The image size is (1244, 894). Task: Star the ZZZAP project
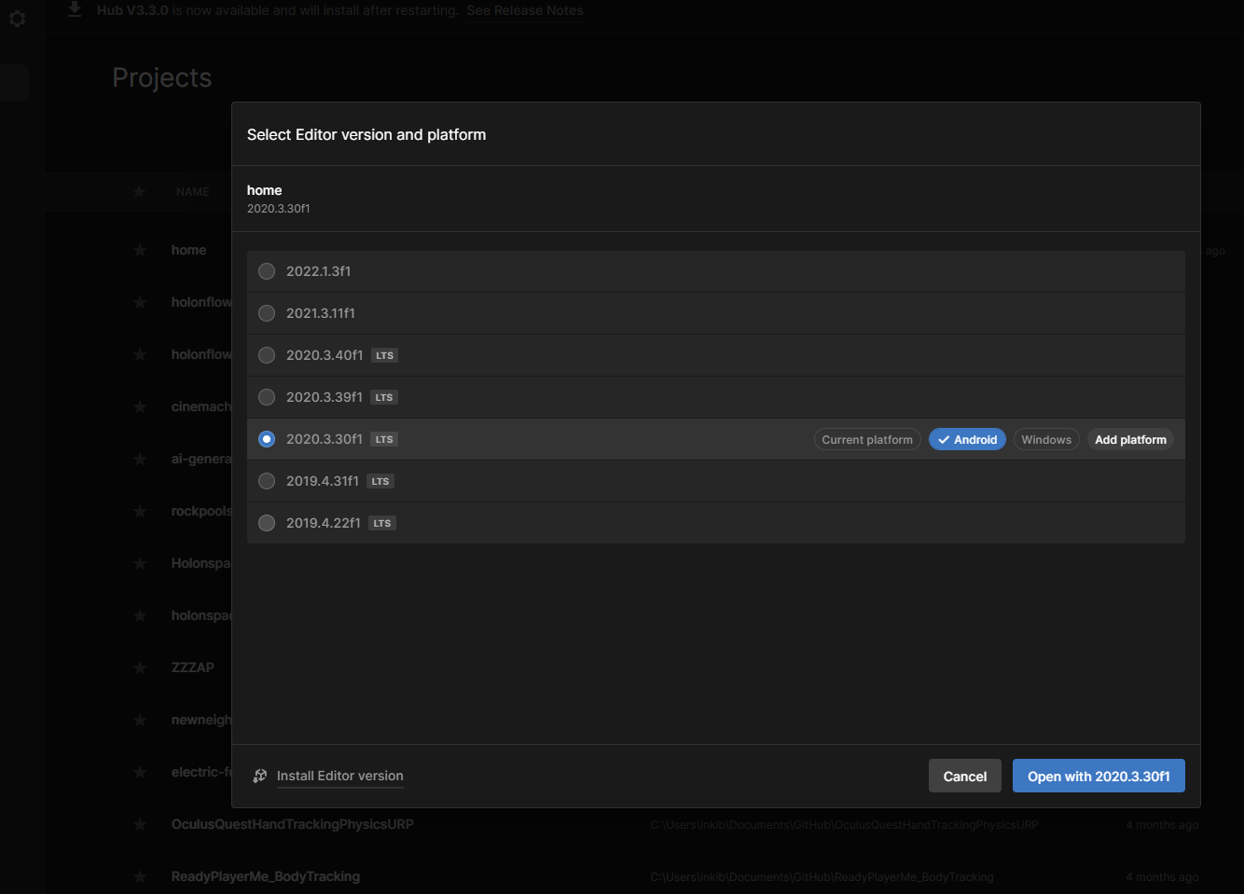(x=140, y=667)
